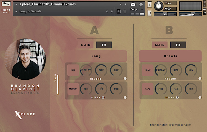This screenshot has height=132, width=207.
Task: Click the sync icon beside section A Delay
Action: click(103, 97)
